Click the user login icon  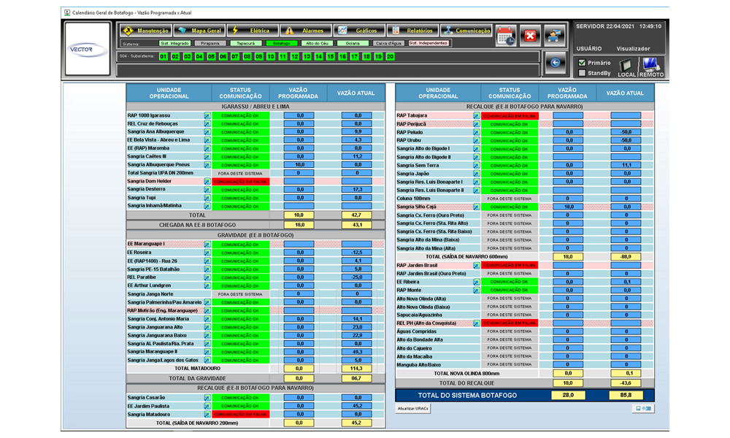(x=555, y=35)
